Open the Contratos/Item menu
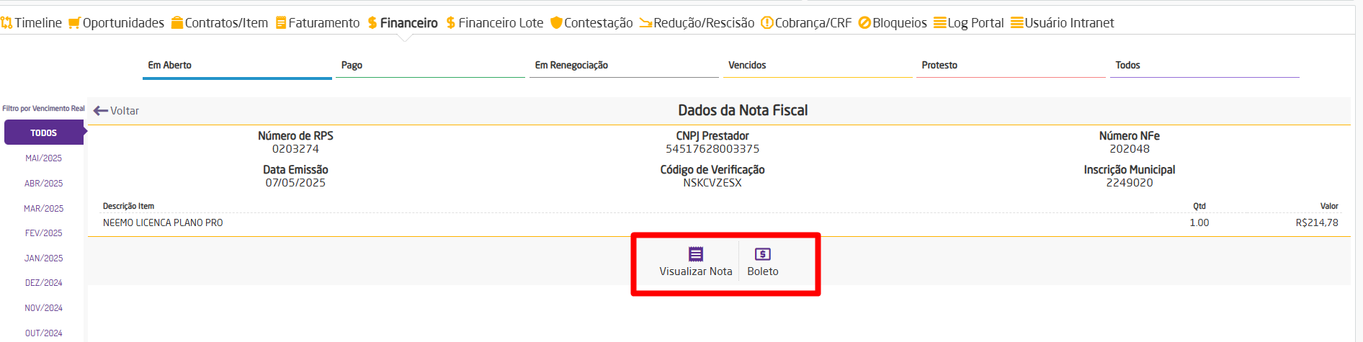Viewport: 1363px width, 342px height. tap(219, 23)
